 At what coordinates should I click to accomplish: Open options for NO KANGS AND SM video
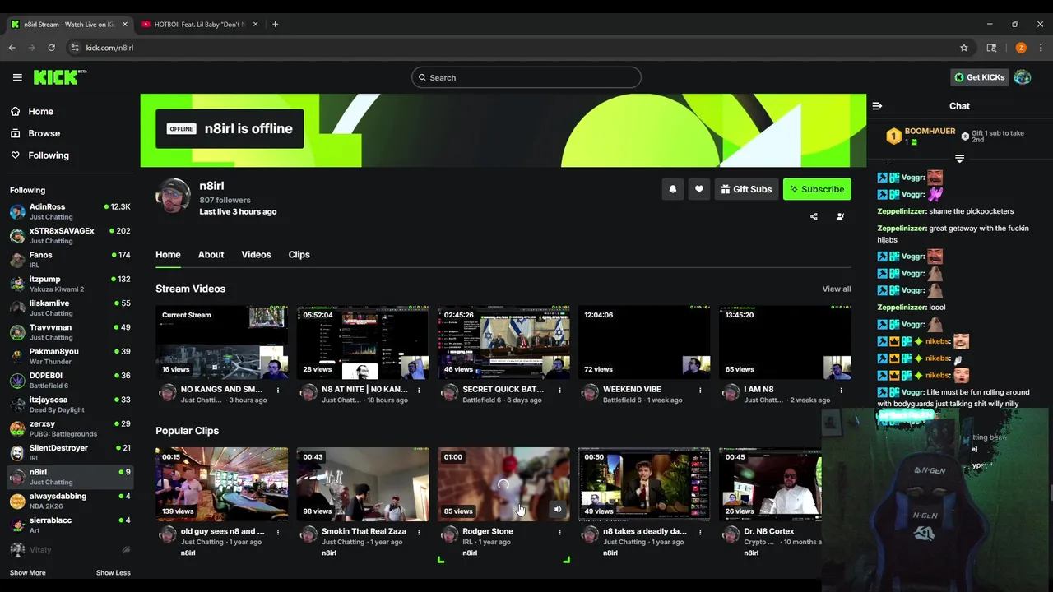[278, 390]
